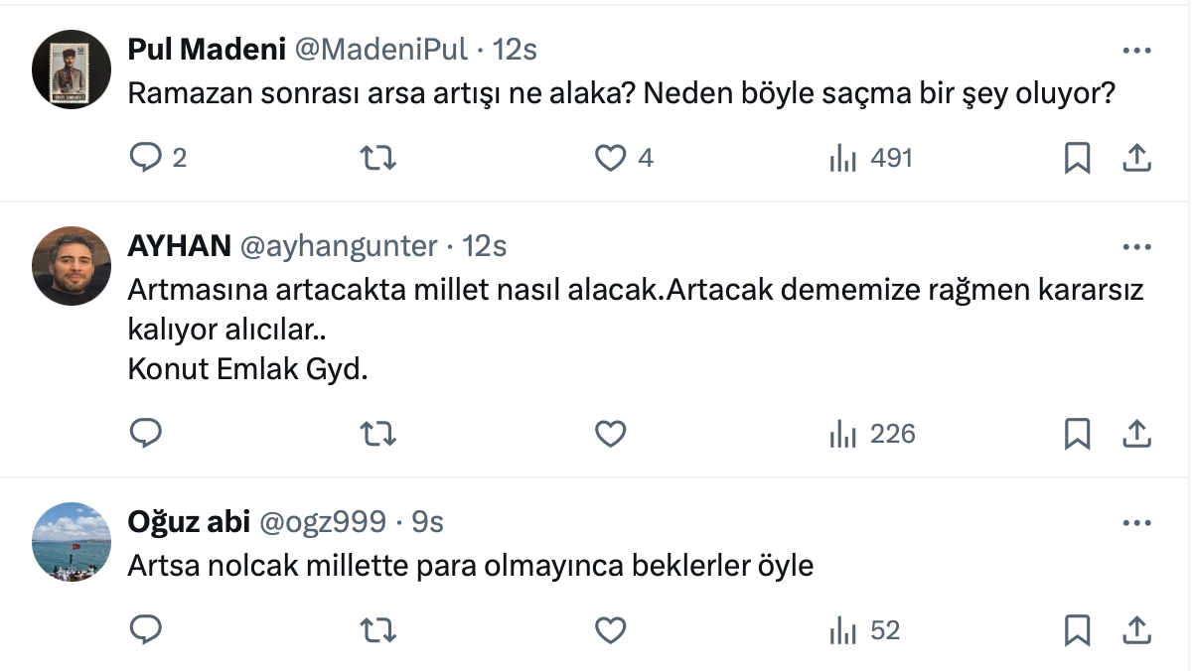This screenshot has height=671, width=1194.
Task: Like Pul Madeni's tweet
Action: click(610, 158)
